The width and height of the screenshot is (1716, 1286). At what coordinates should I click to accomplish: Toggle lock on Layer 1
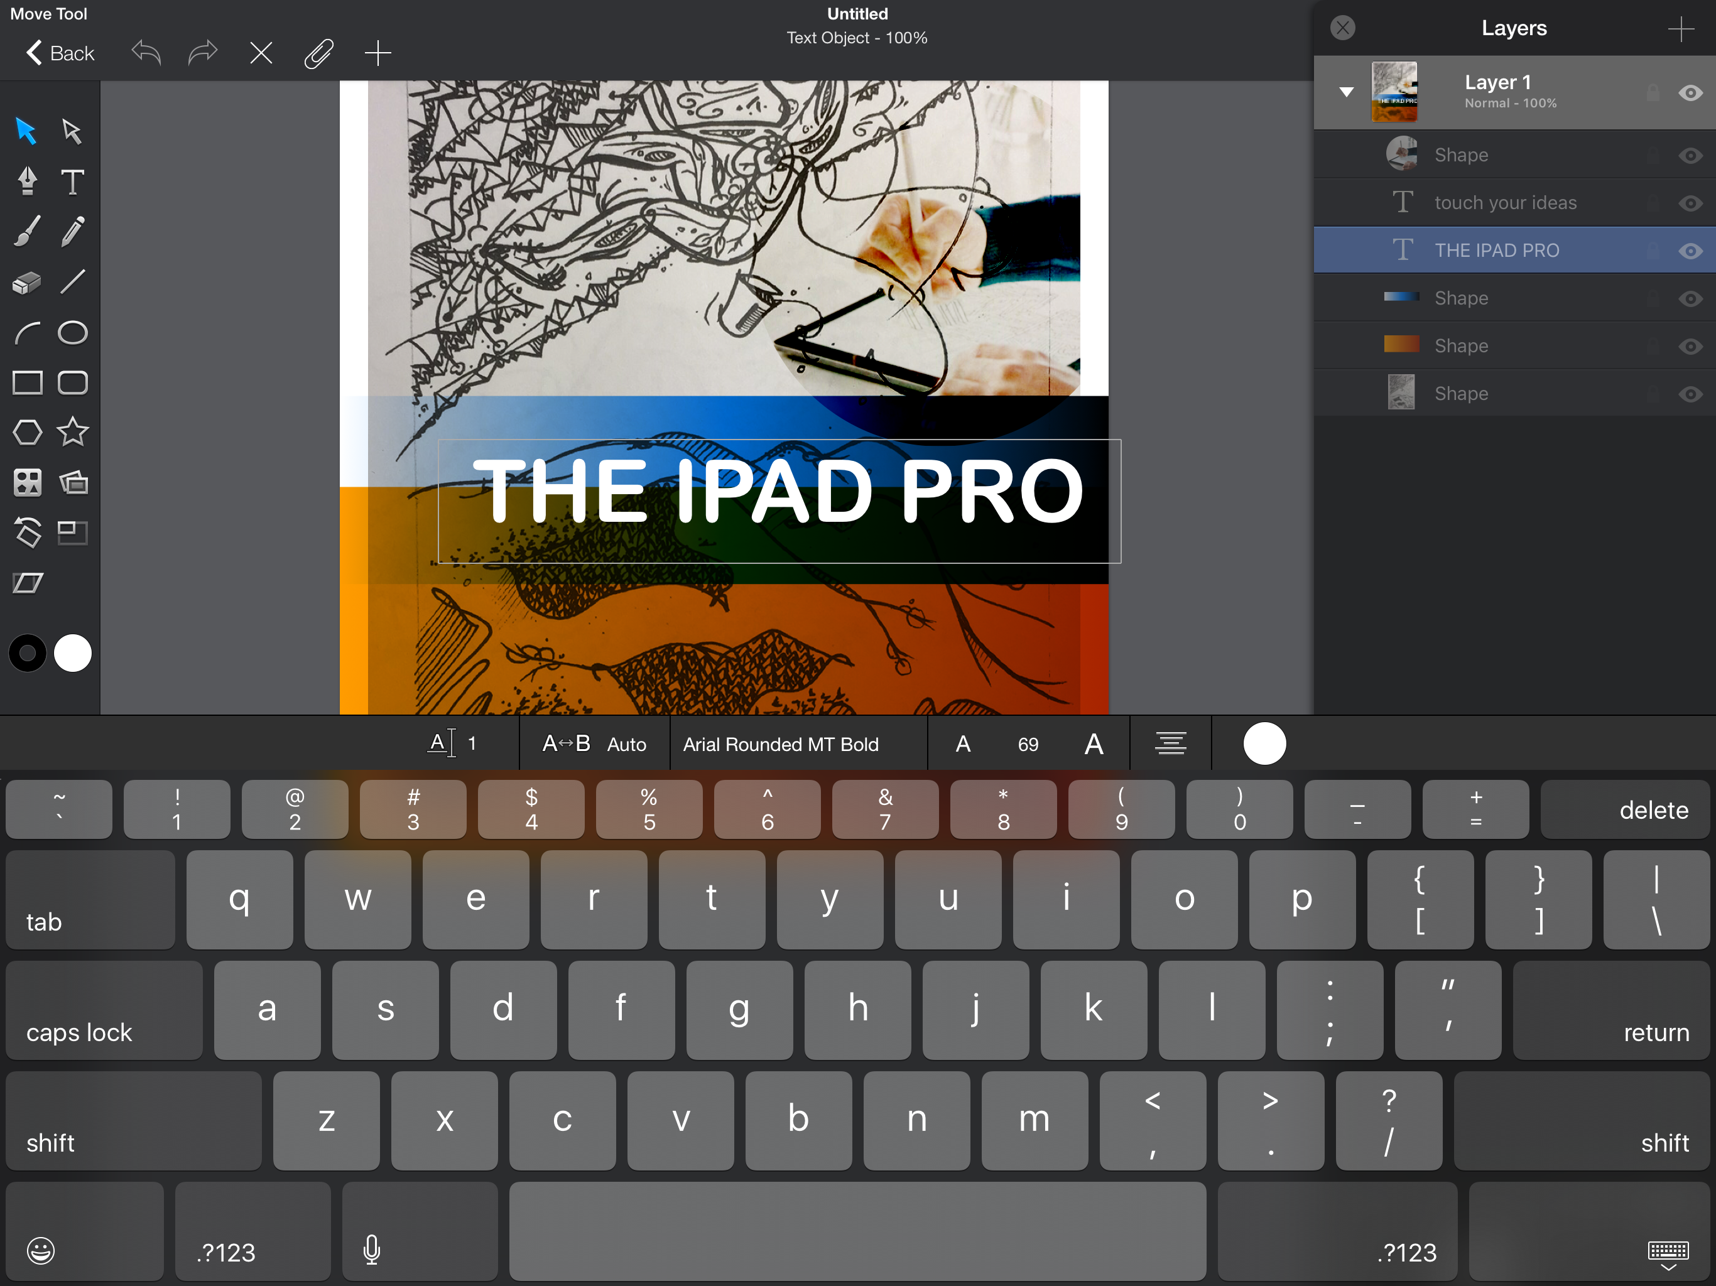point(1653,93)
